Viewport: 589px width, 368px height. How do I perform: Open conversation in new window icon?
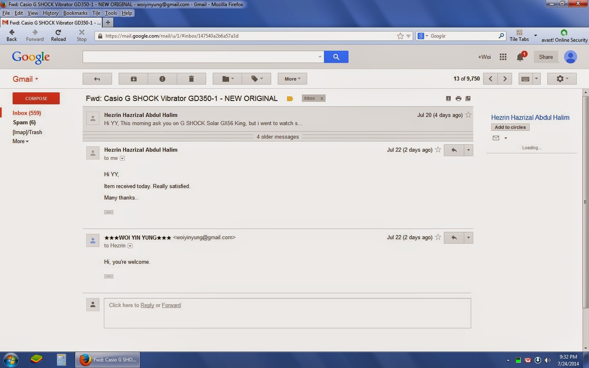point(468,99)
